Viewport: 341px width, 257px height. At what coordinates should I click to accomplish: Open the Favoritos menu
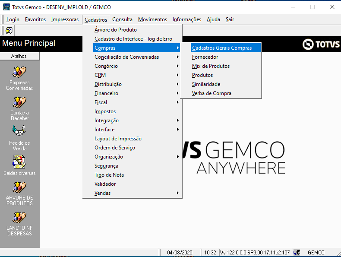tap(35, 19)
